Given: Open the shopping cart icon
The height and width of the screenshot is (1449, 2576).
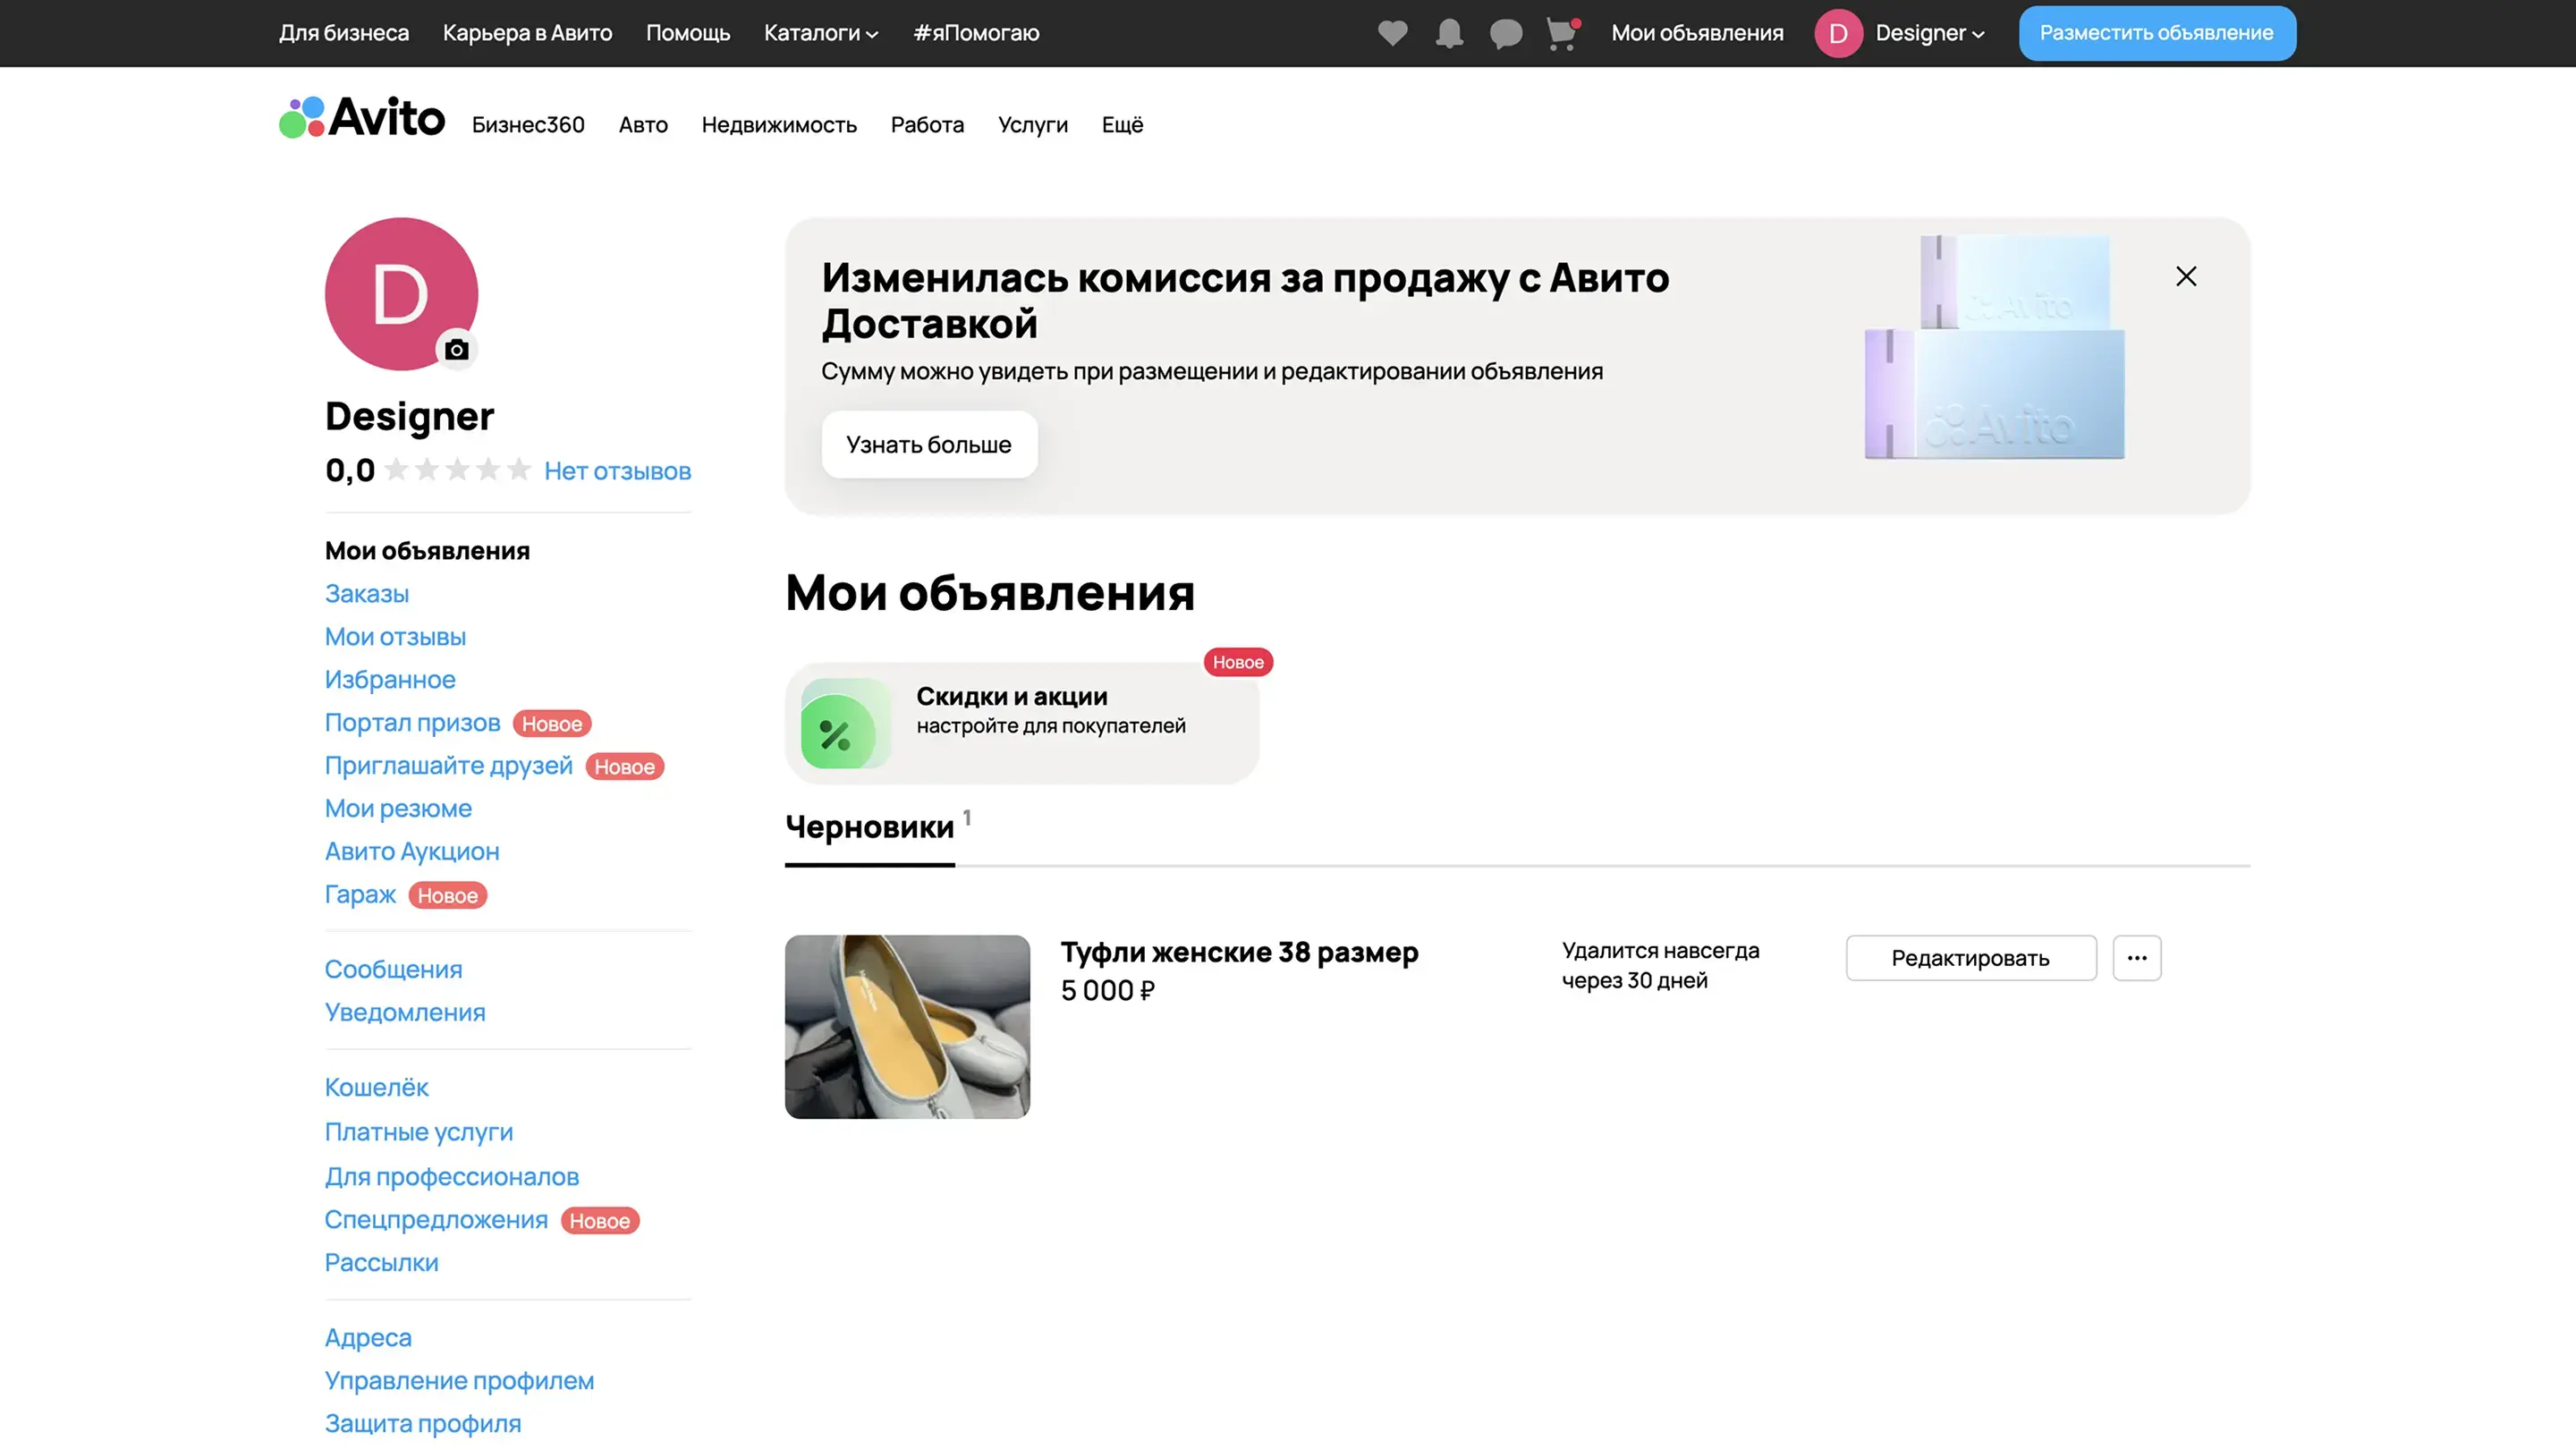Looking at the screenshot, I should click(1561, 33).
